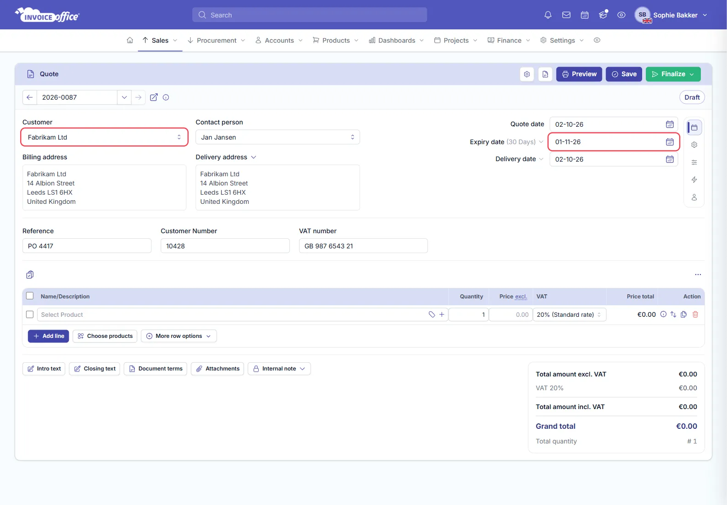Click the top Search field
This screenshot has height=505, width=727.
tap(310, 15)
